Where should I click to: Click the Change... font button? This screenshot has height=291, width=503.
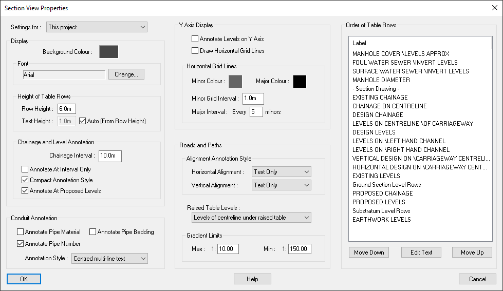pos(126,74)
